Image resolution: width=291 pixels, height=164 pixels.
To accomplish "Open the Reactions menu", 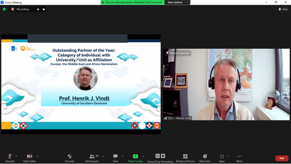I will (205, 156).
